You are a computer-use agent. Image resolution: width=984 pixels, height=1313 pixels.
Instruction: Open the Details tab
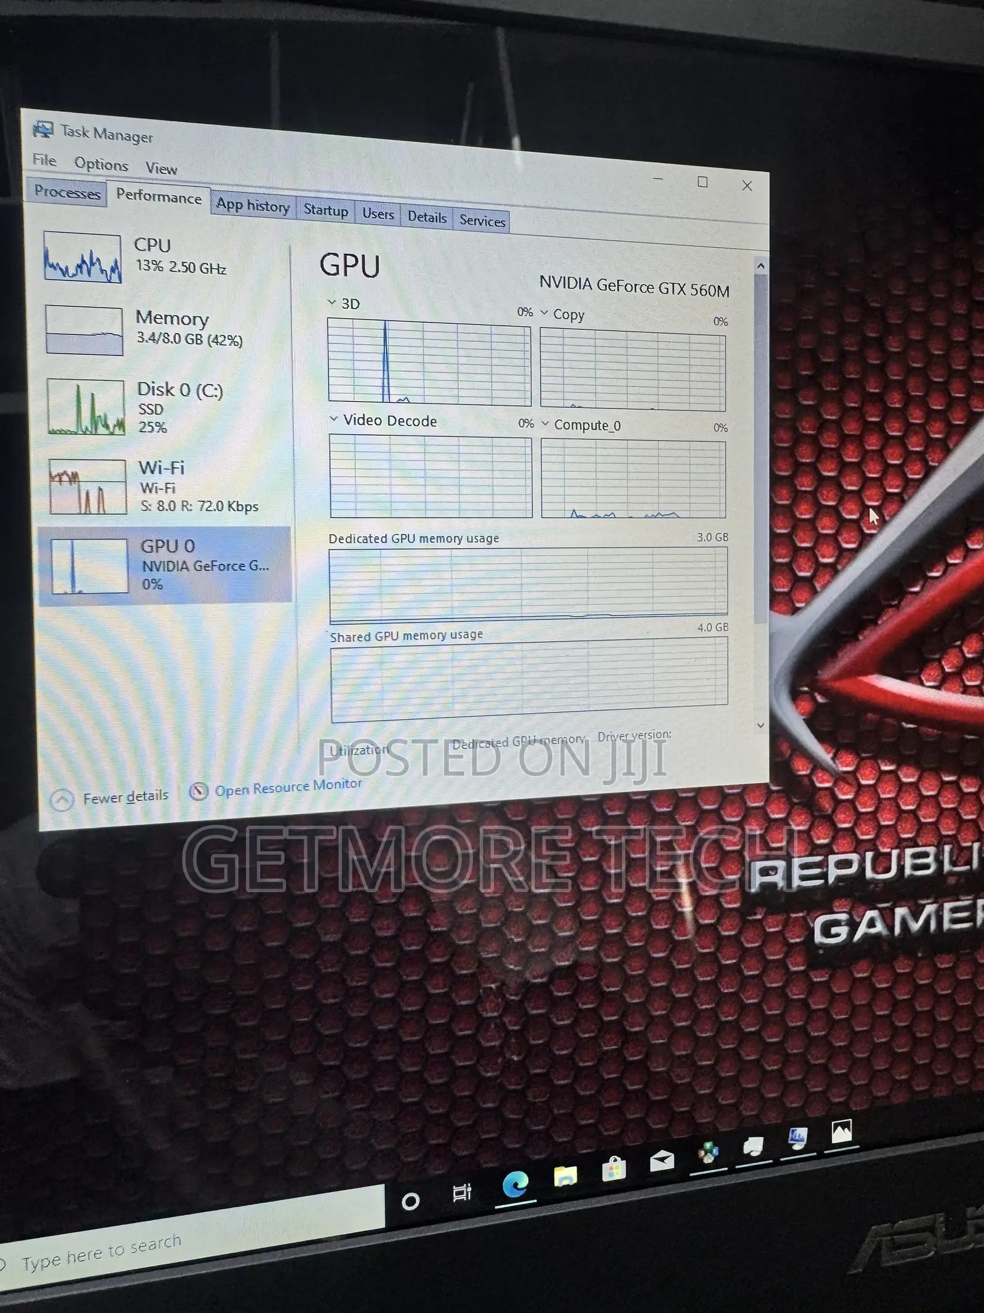tap(427, 217)
